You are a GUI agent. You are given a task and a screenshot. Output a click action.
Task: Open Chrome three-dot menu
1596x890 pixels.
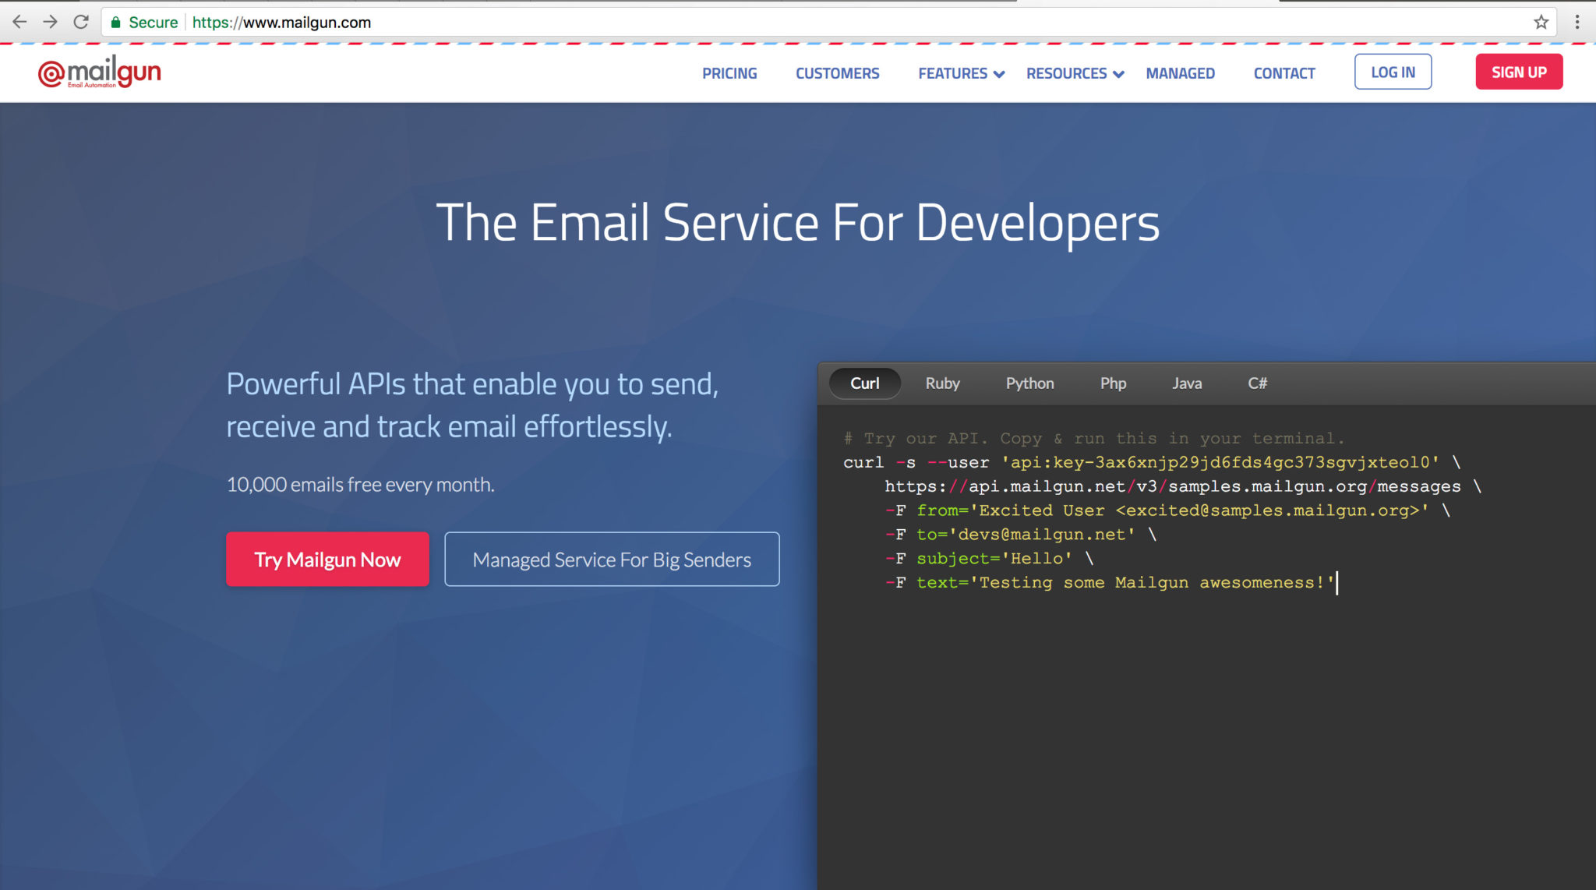1577,22
